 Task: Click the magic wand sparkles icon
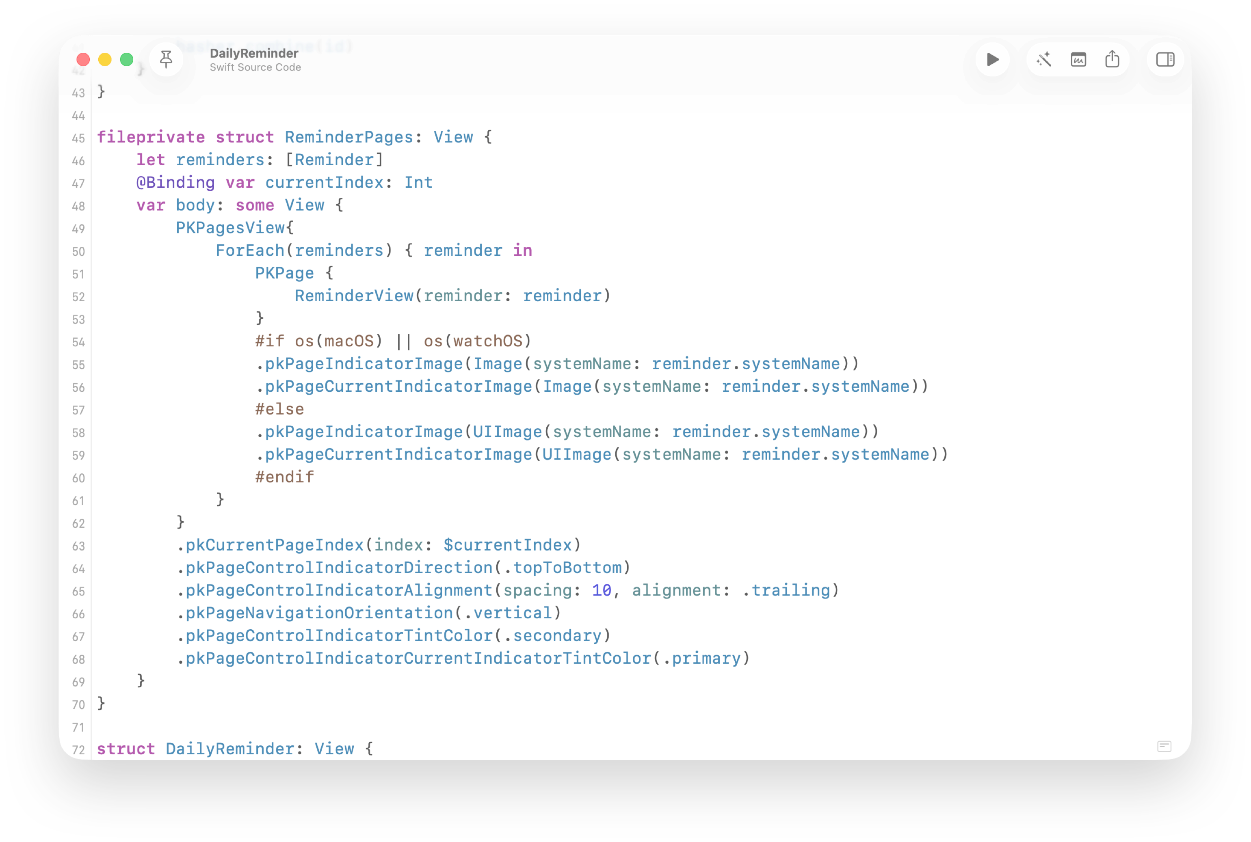[1044, 60]
